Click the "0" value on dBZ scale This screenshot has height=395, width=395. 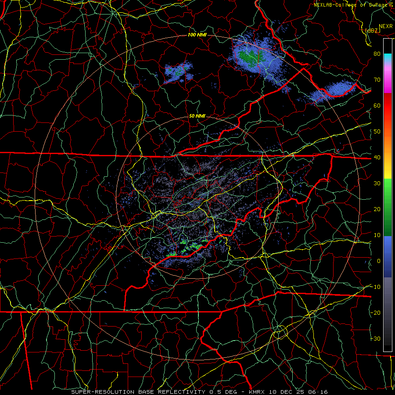[x=379, y=261]
